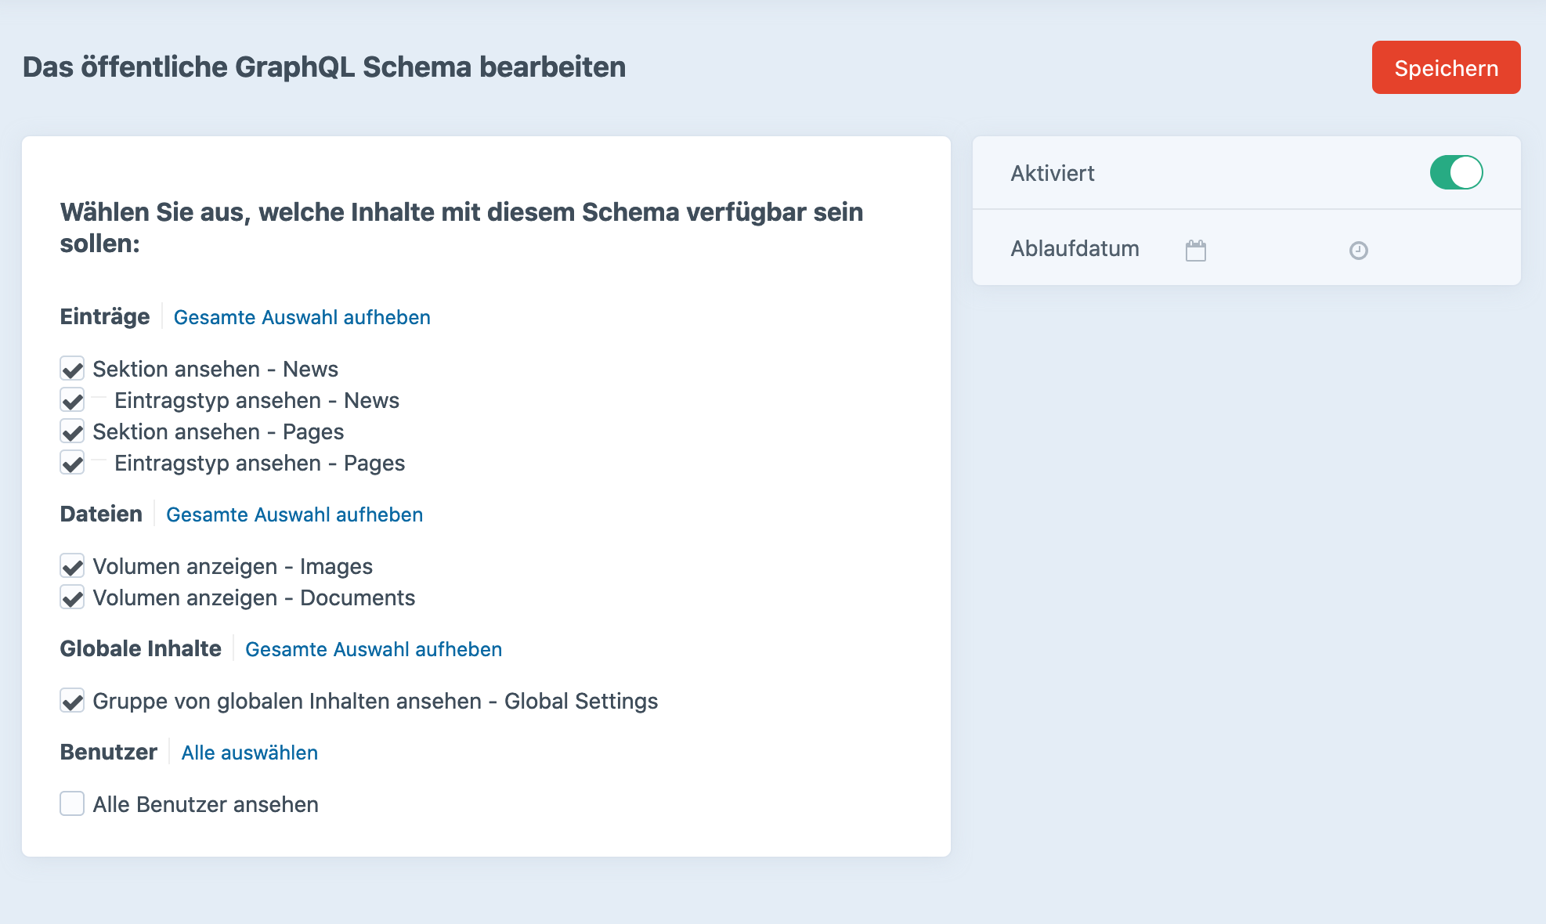Click the Ablaufdatum time input field
Viewport: 1546px width, 924px height.
pos(1418,251)
